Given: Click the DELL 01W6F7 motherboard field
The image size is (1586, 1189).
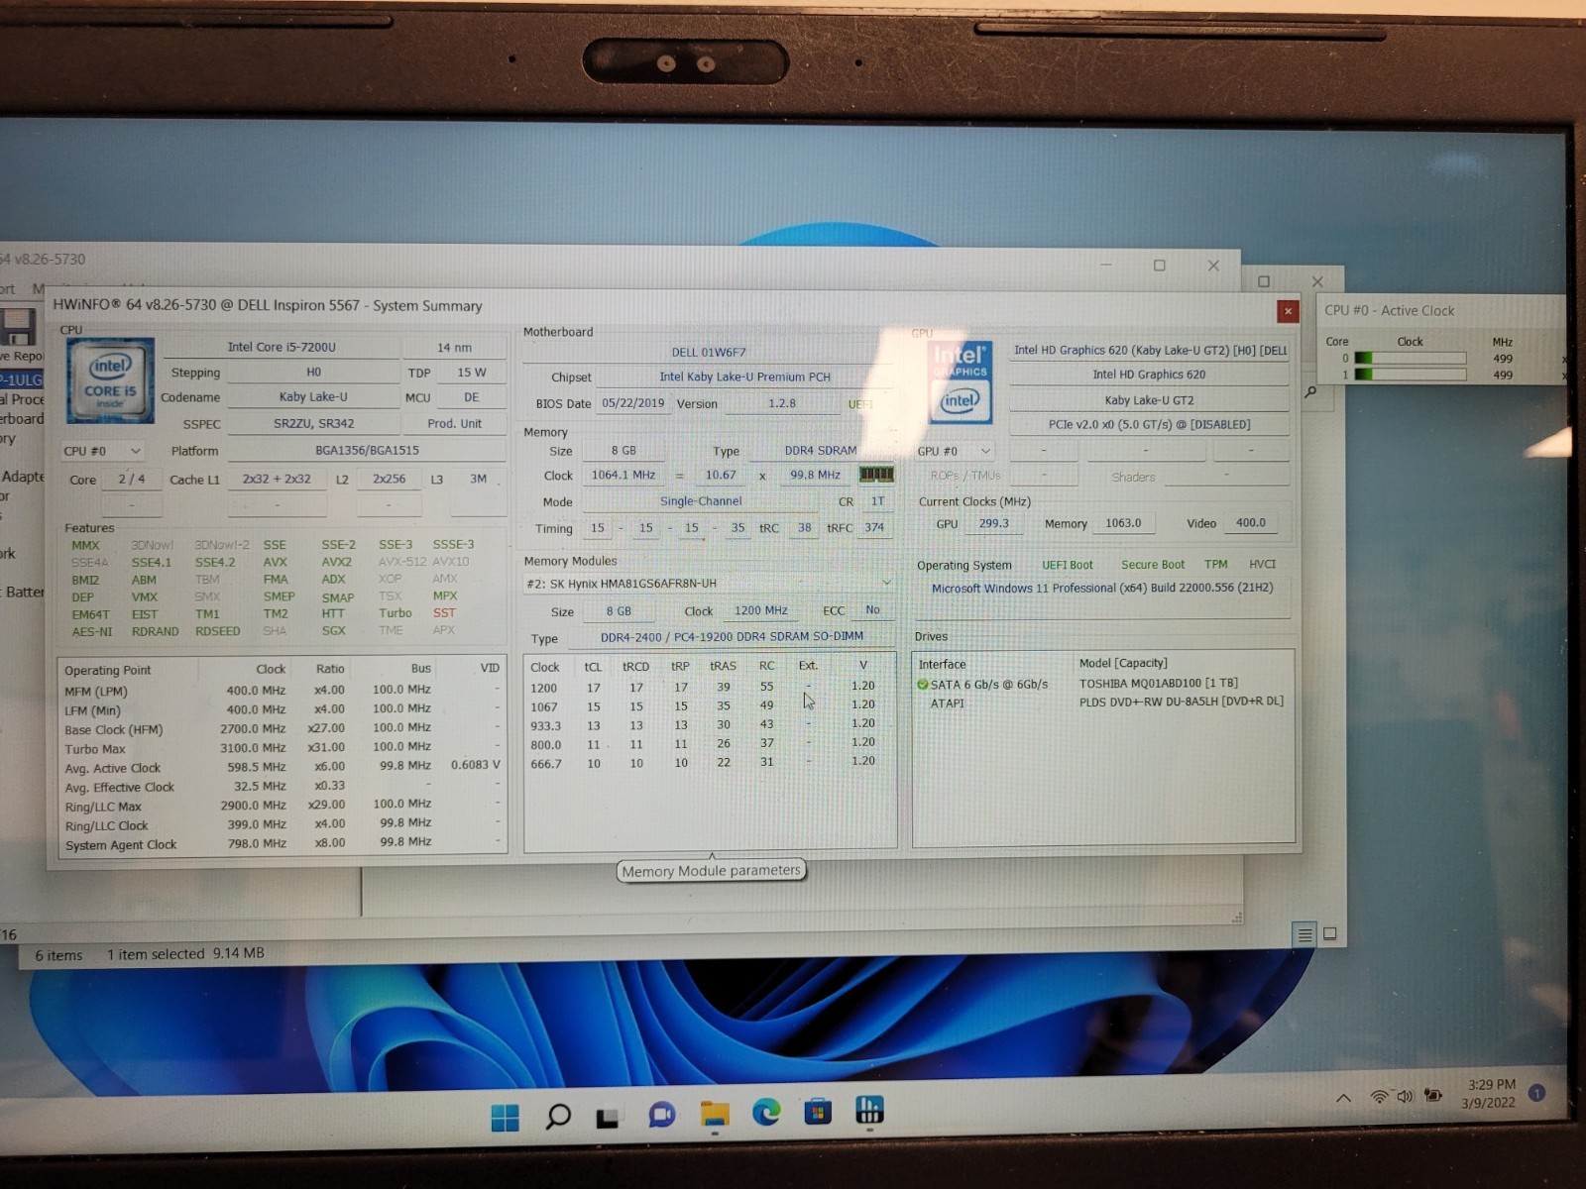Looking at the screenshot, I should click(709, 352).
